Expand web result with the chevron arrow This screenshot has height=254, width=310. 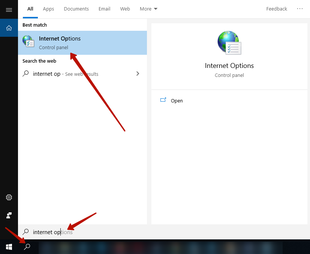coord(138,74)
